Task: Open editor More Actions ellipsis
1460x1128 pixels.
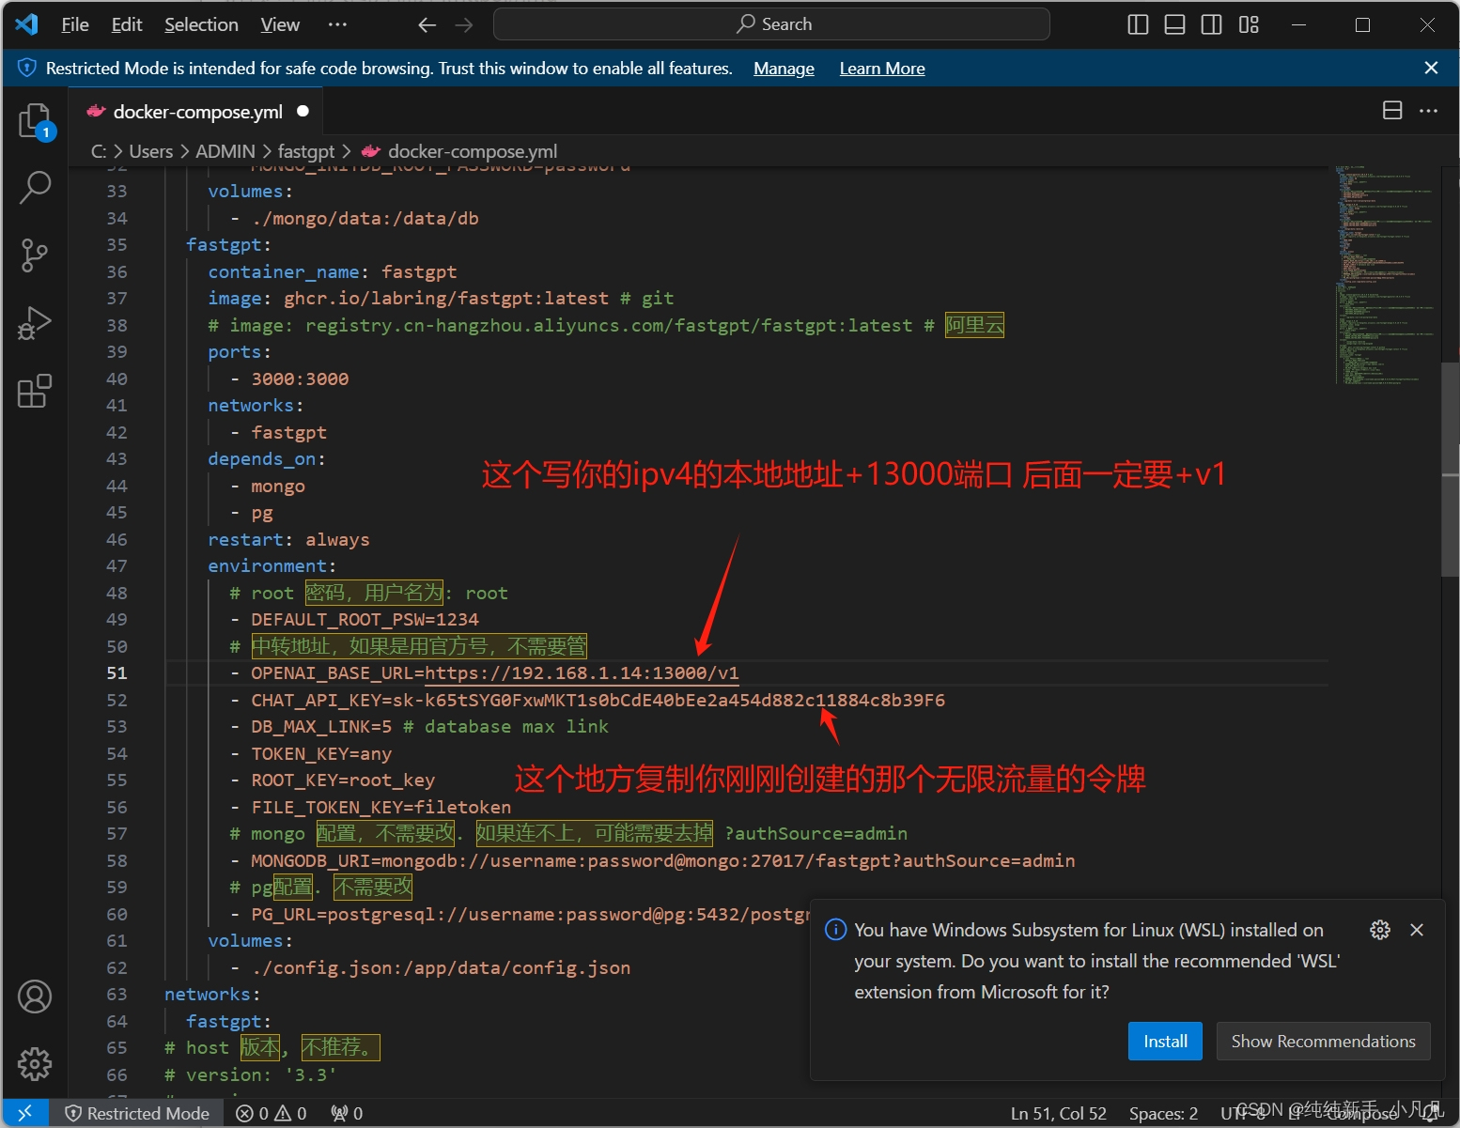Action: 1429,111
